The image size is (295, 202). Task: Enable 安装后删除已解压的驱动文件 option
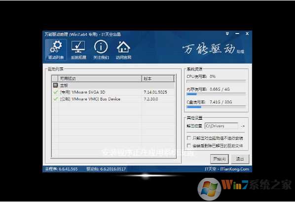tap(189, 145)
